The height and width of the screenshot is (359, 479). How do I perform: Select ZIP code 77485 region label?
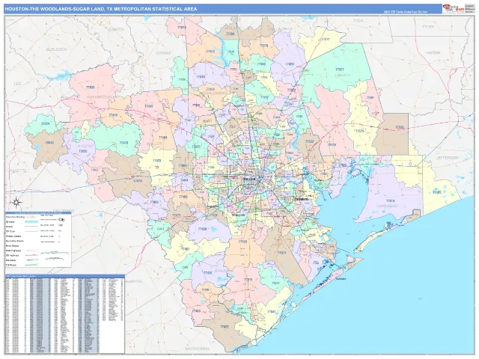pos(154,202)
